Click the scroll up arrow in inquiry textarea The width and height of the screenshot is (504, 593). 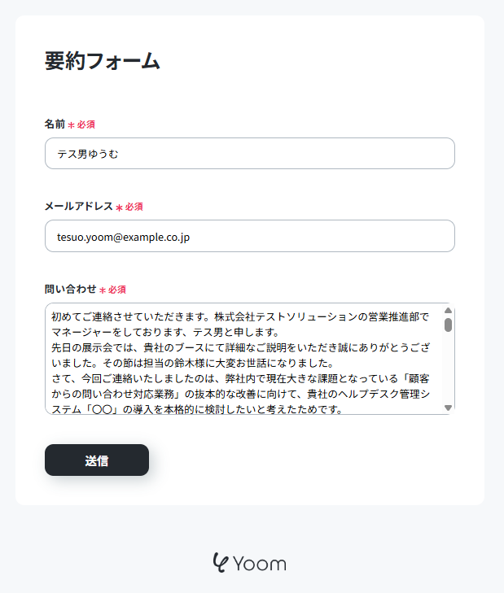(448, 311)
